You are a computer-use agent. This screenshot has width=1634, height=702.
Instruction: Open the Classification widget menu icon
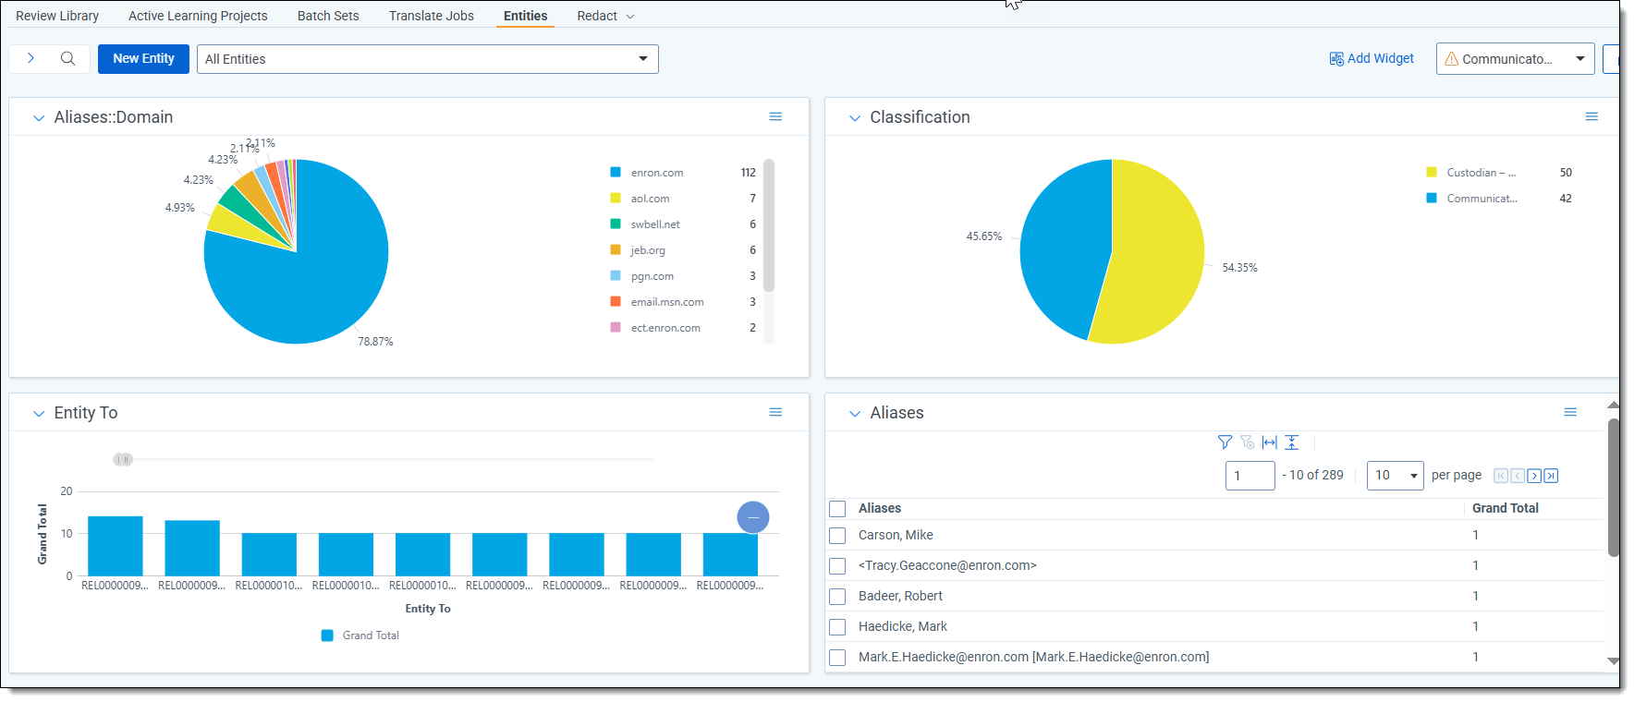[1591, 116]
